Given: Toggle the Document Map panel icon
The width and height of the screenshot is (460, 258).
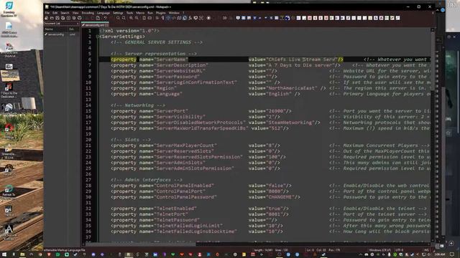Looking at the screenshot, I should (x=179, y=18).
